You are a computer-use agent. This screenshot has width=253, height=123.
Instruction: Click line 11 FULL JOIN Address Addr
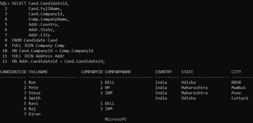click(38, 56)
